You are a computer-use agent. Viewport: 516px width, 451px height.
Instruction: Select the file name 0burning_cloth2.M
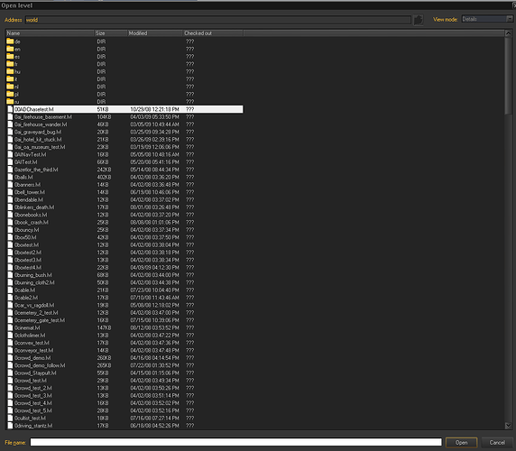34,282
